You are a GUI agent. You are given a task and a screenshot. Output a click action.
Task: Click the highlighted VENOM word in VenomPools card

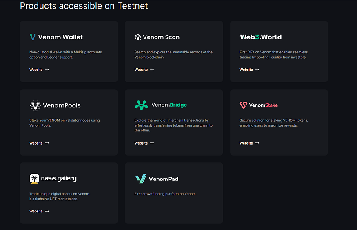coord(53,120)
